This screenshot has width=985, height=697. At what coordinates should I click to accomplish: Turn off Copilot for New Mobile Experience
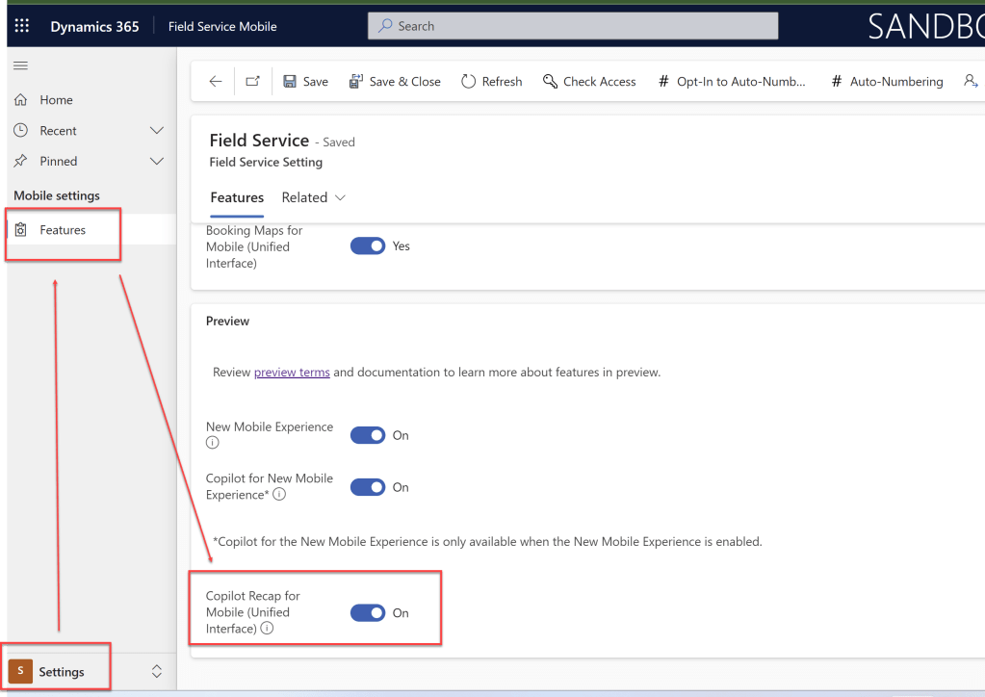368,487
